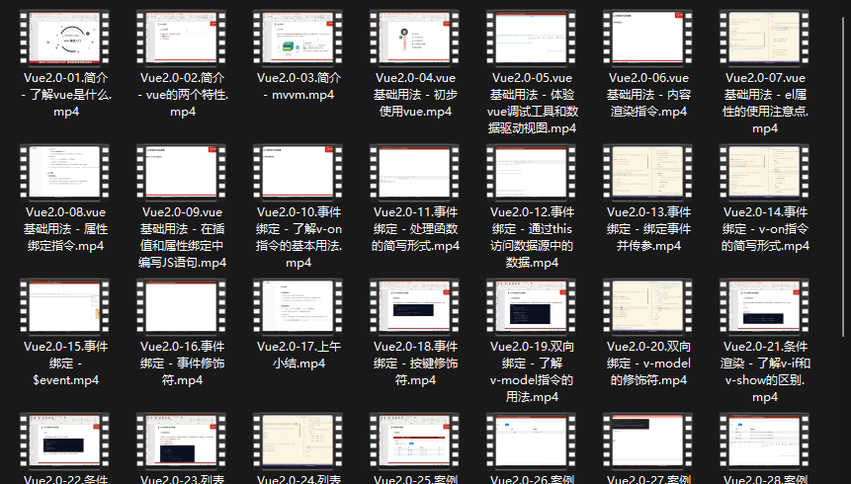Image resolution: width=851 pixels, height=484 pixels.
Task: Click the Vue2.0-02 vue的两个特性 video icon
Action: click(183, 37)
